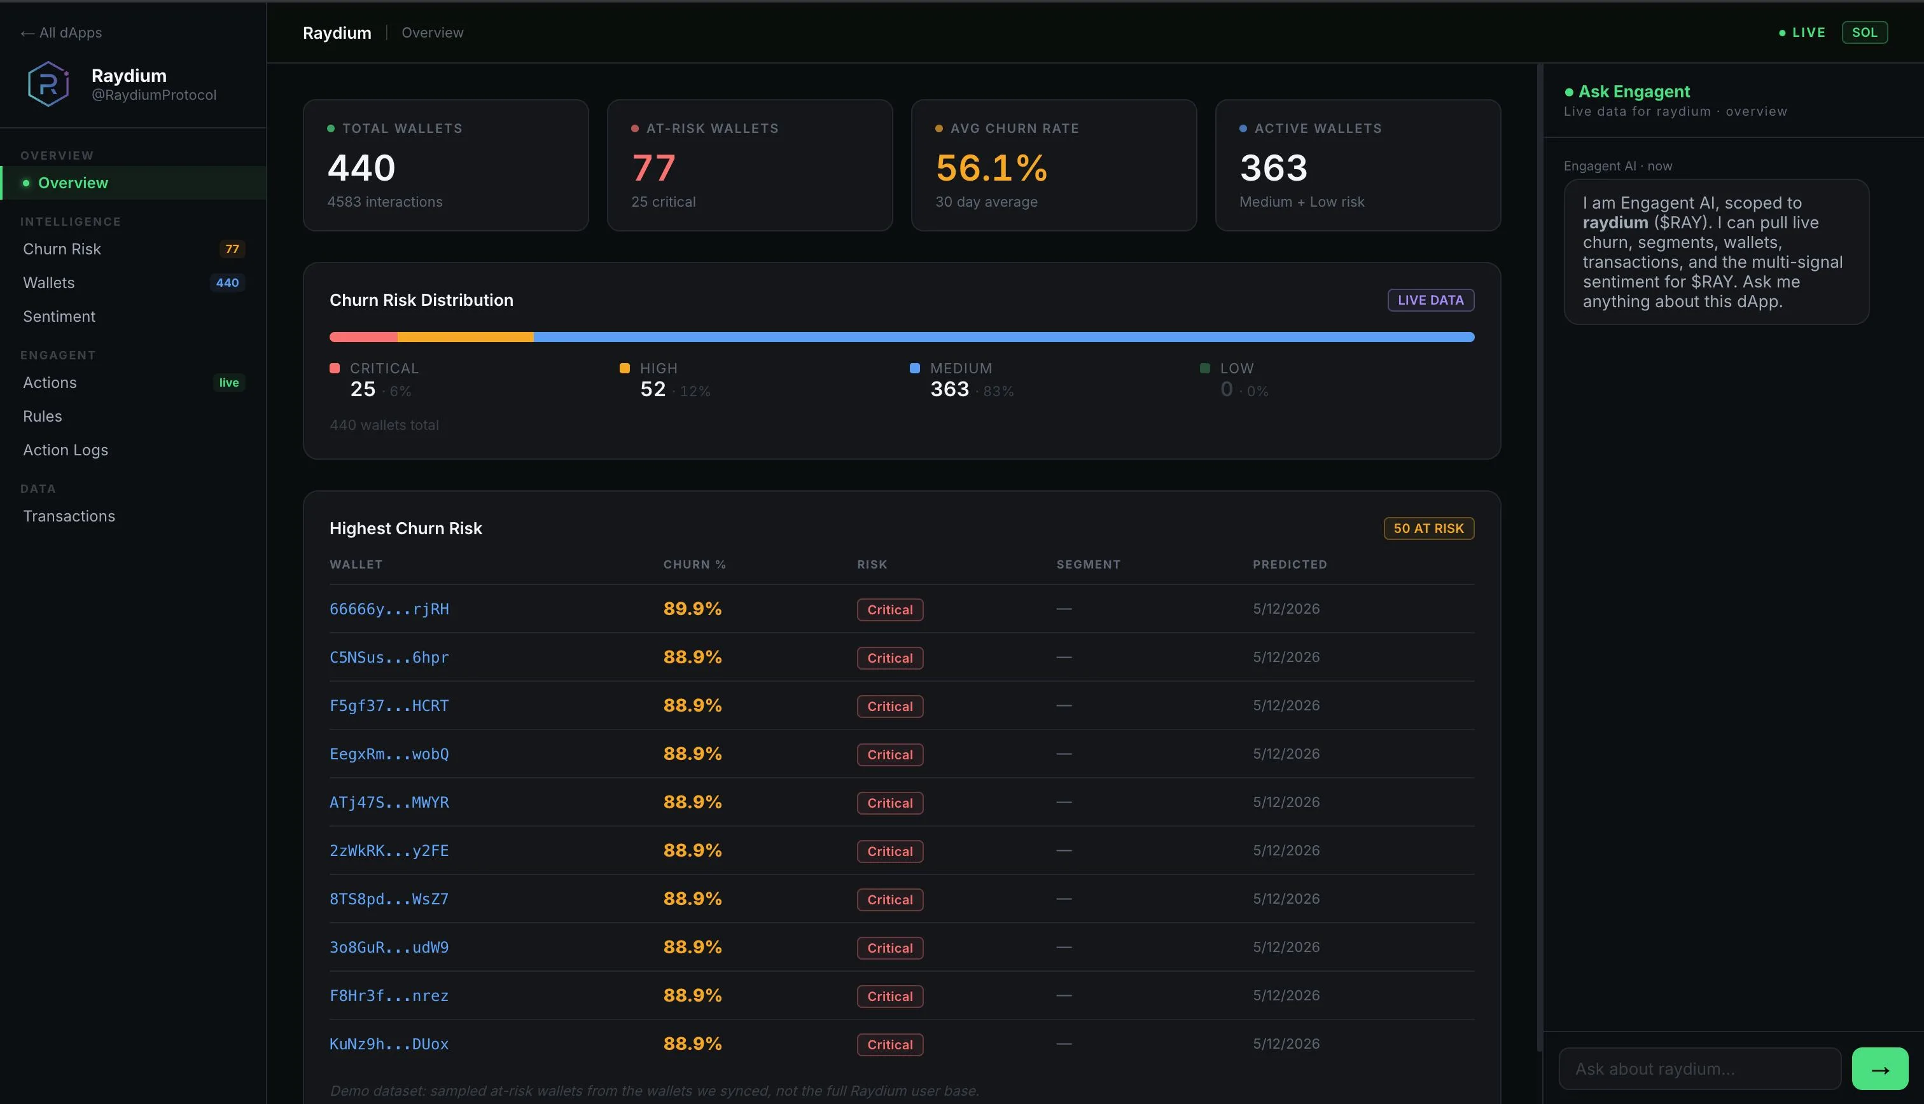This screenshot has height=1104, width=1924.
Task: Click the LIVE status indicator
Action: [x=1802, y=32]
